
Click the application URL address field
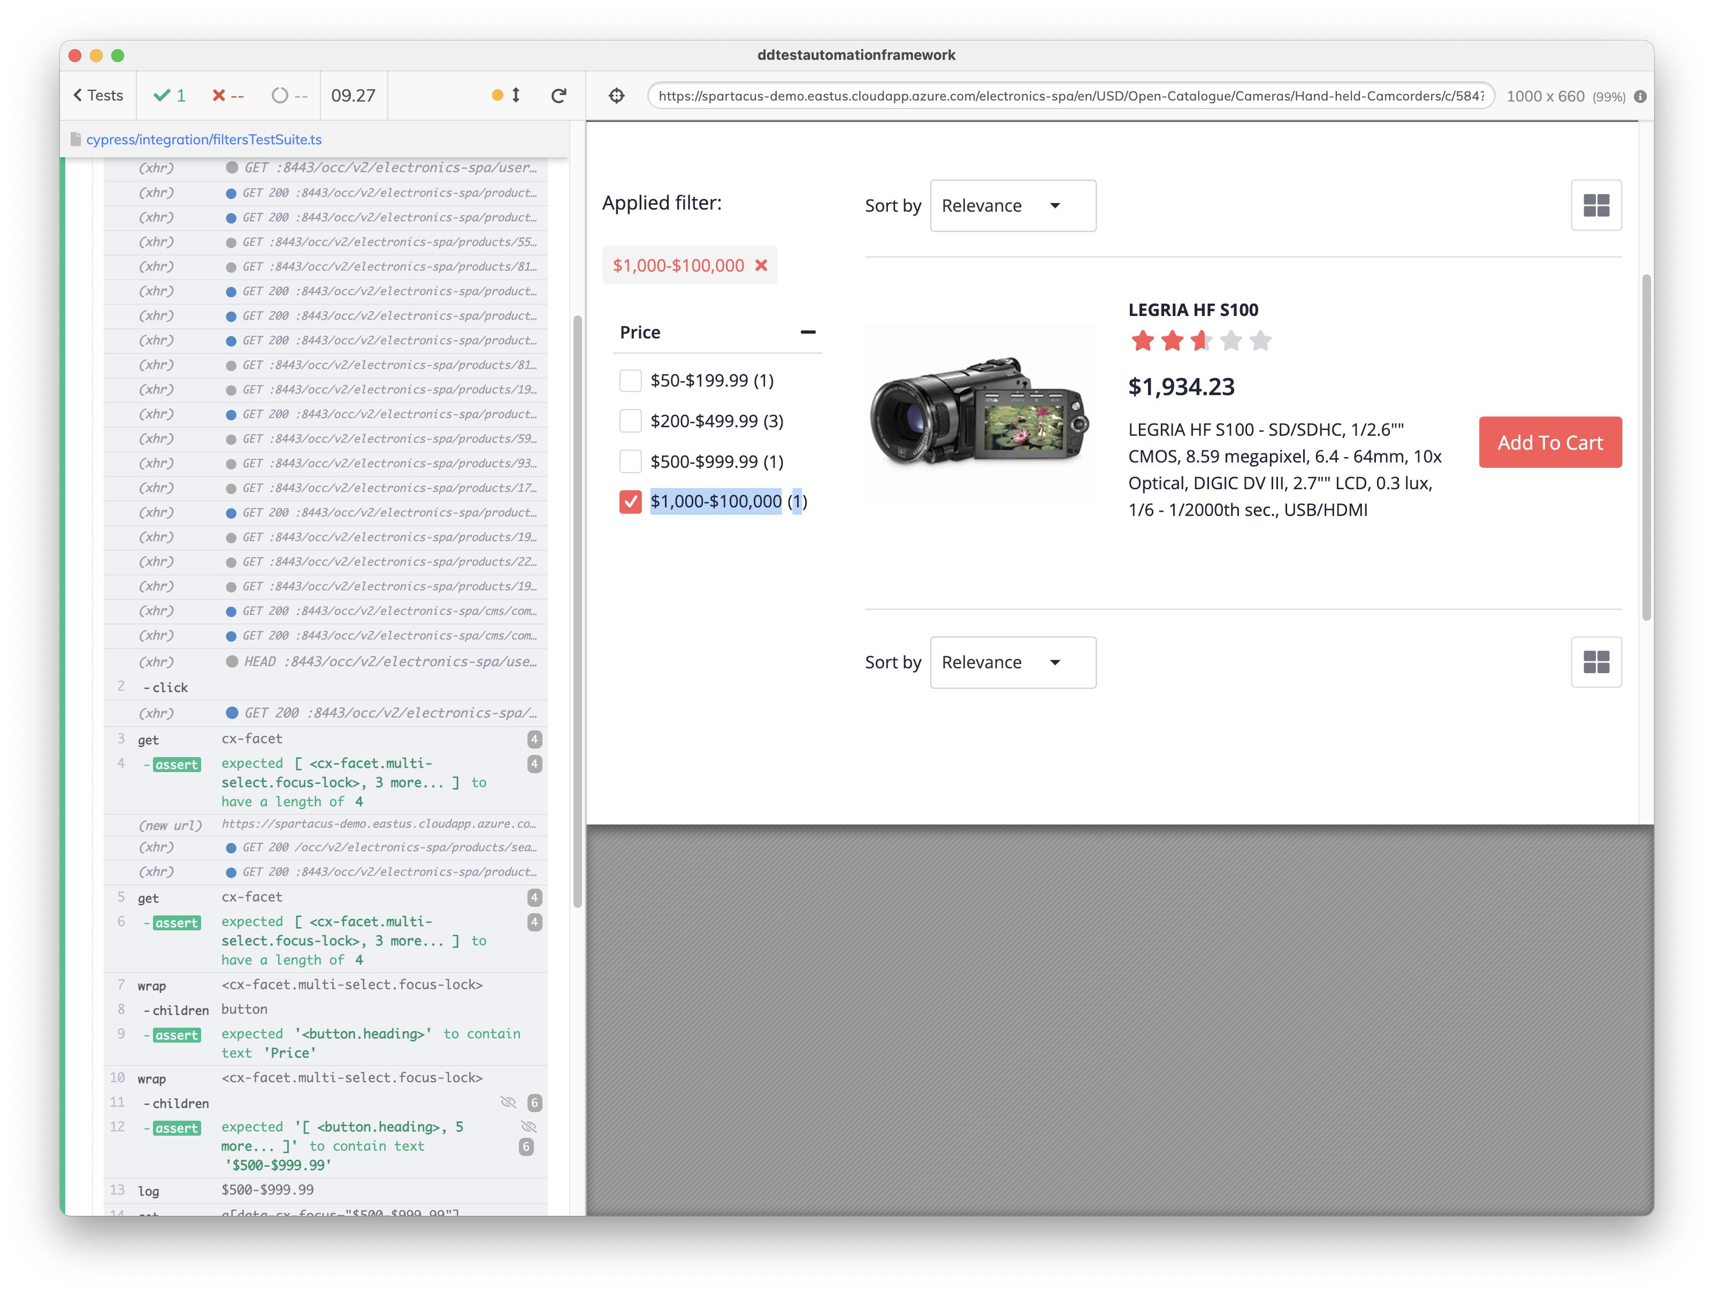pyautogui.click(x=1071, y=96)
